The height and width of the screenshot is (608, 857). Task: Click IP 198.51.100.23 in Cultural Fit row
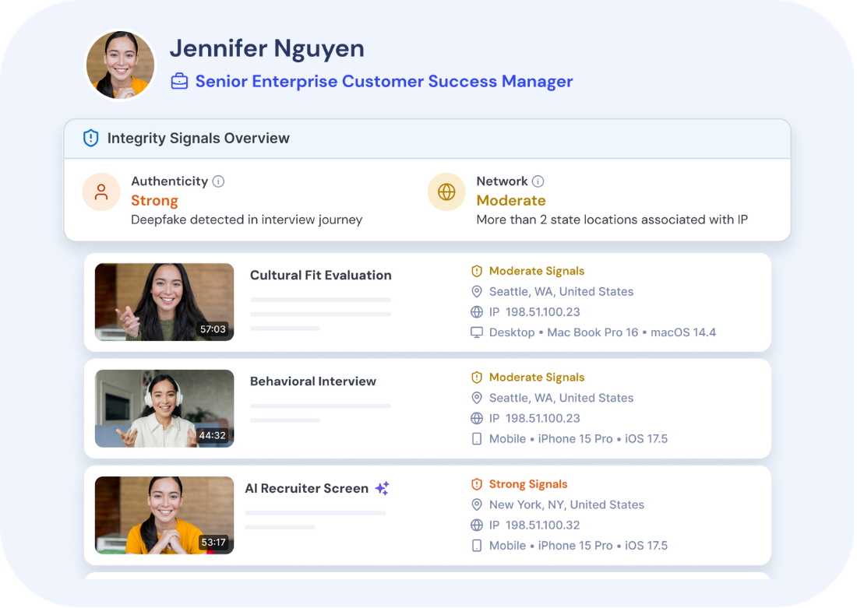[534, 312]
